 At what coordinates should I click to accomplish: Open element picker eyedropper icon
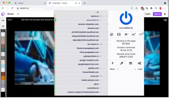[122, 63]
